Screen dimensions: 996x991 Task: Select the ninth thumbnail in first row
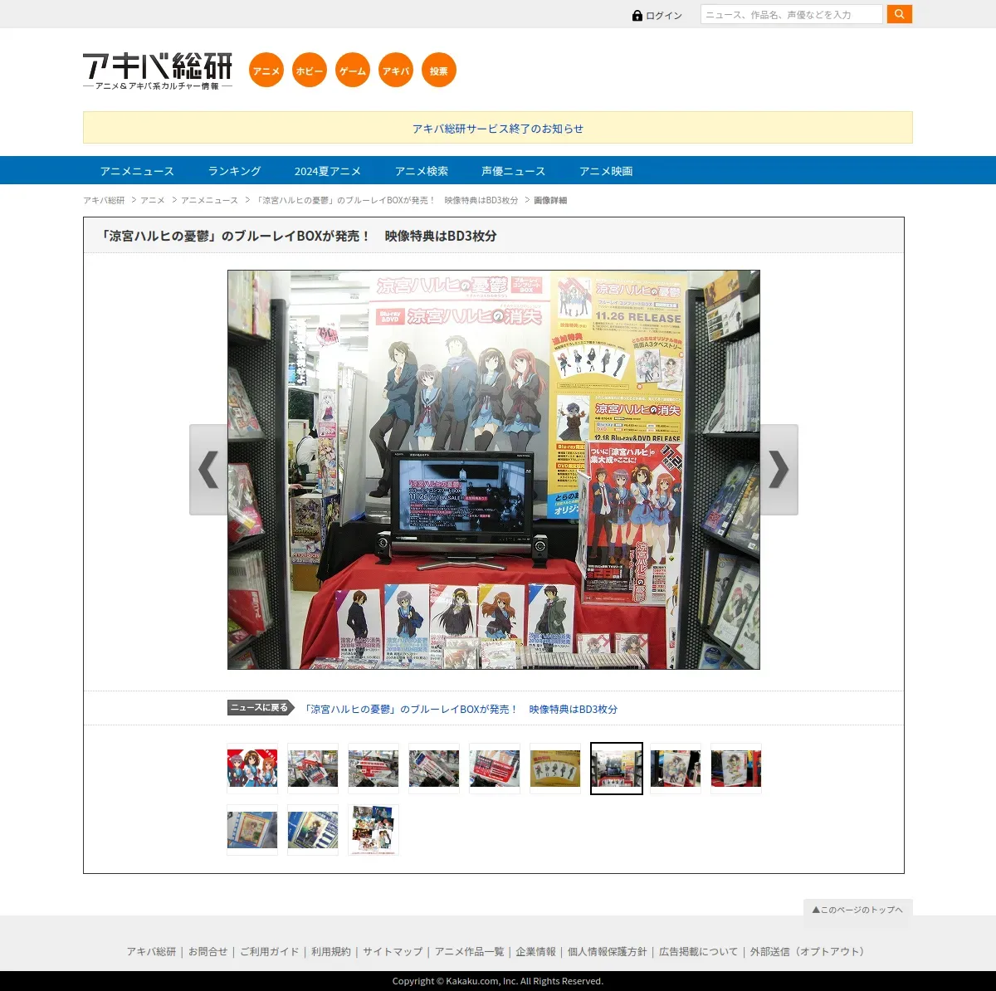coord(736,769)
